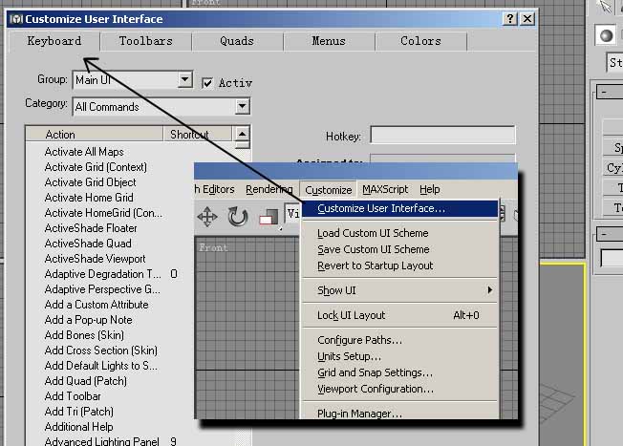Select Adaptive Degradation T... action

coord(103,274)
